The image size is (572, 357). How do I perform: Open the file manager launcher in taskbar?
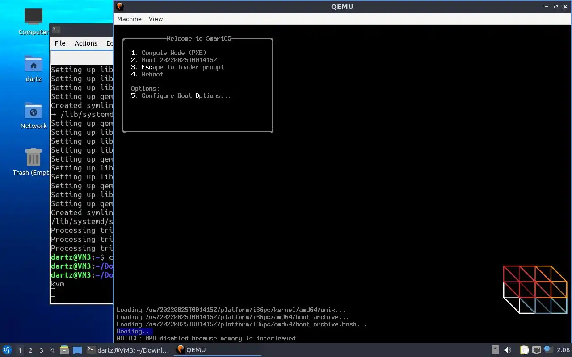(64, 350)
